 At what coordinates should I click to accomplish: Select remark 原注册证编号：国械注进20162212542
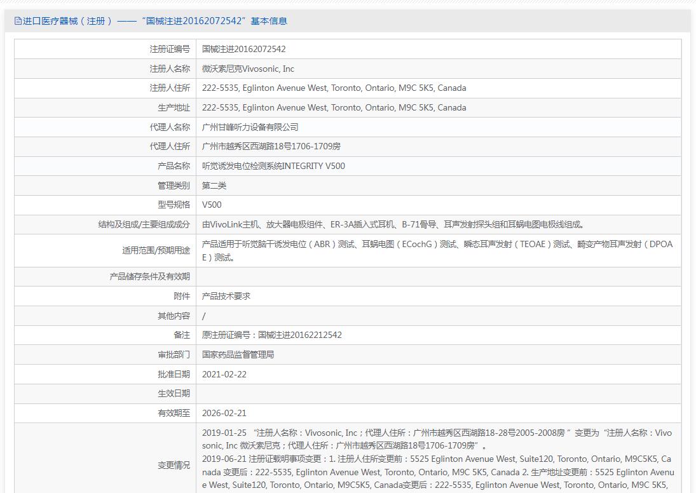point(271,335)
